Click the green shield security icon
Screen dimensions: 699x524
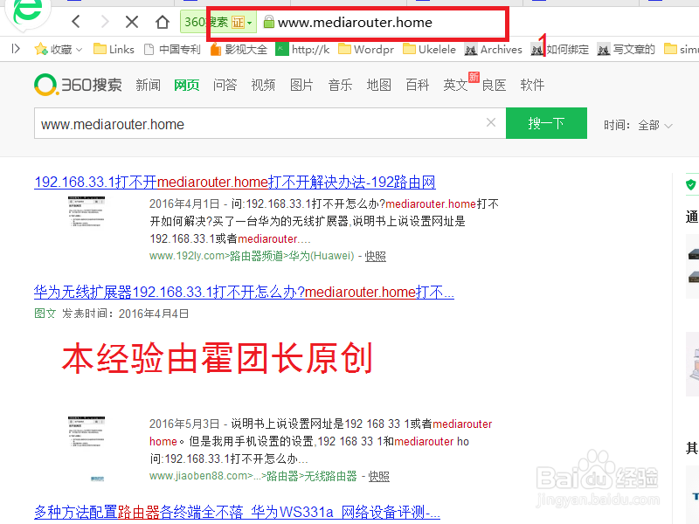pos(690,184)
